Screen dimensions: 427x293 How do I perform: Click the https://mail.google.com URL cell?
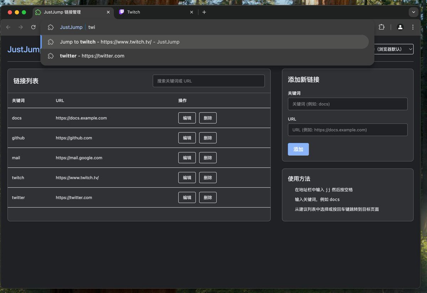[x=79, y=158]
